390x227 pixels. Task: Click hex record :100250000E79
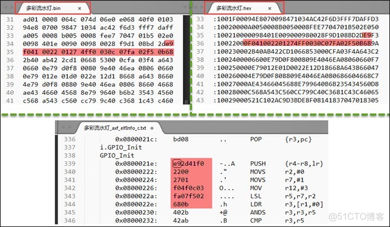pyautogui.click(x=296, y=68)
